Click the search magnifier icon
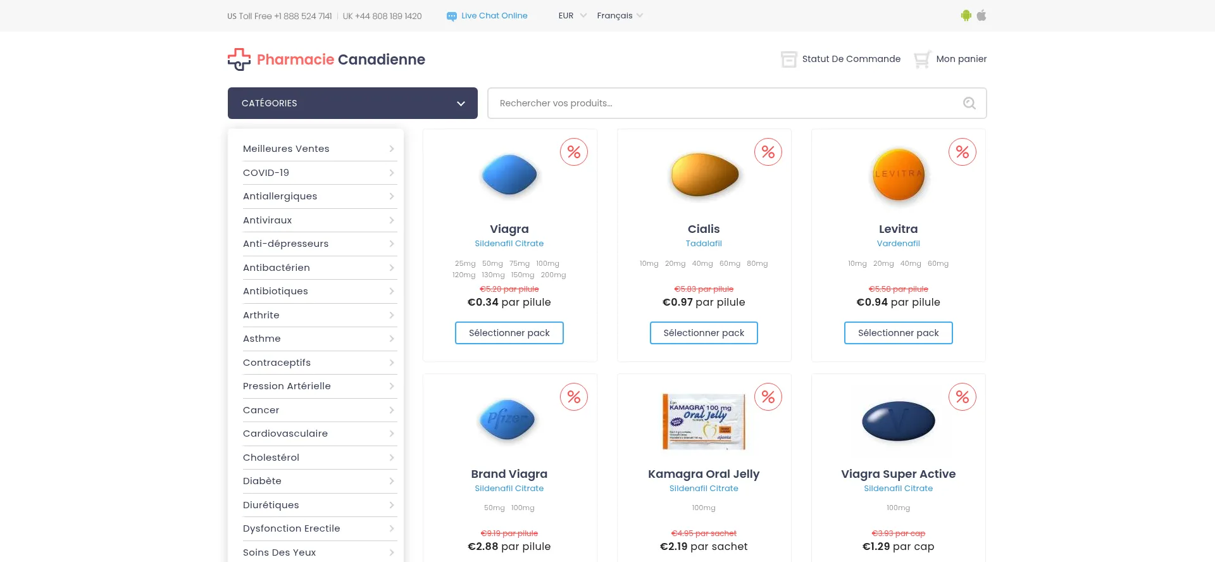 coord(969,103)
